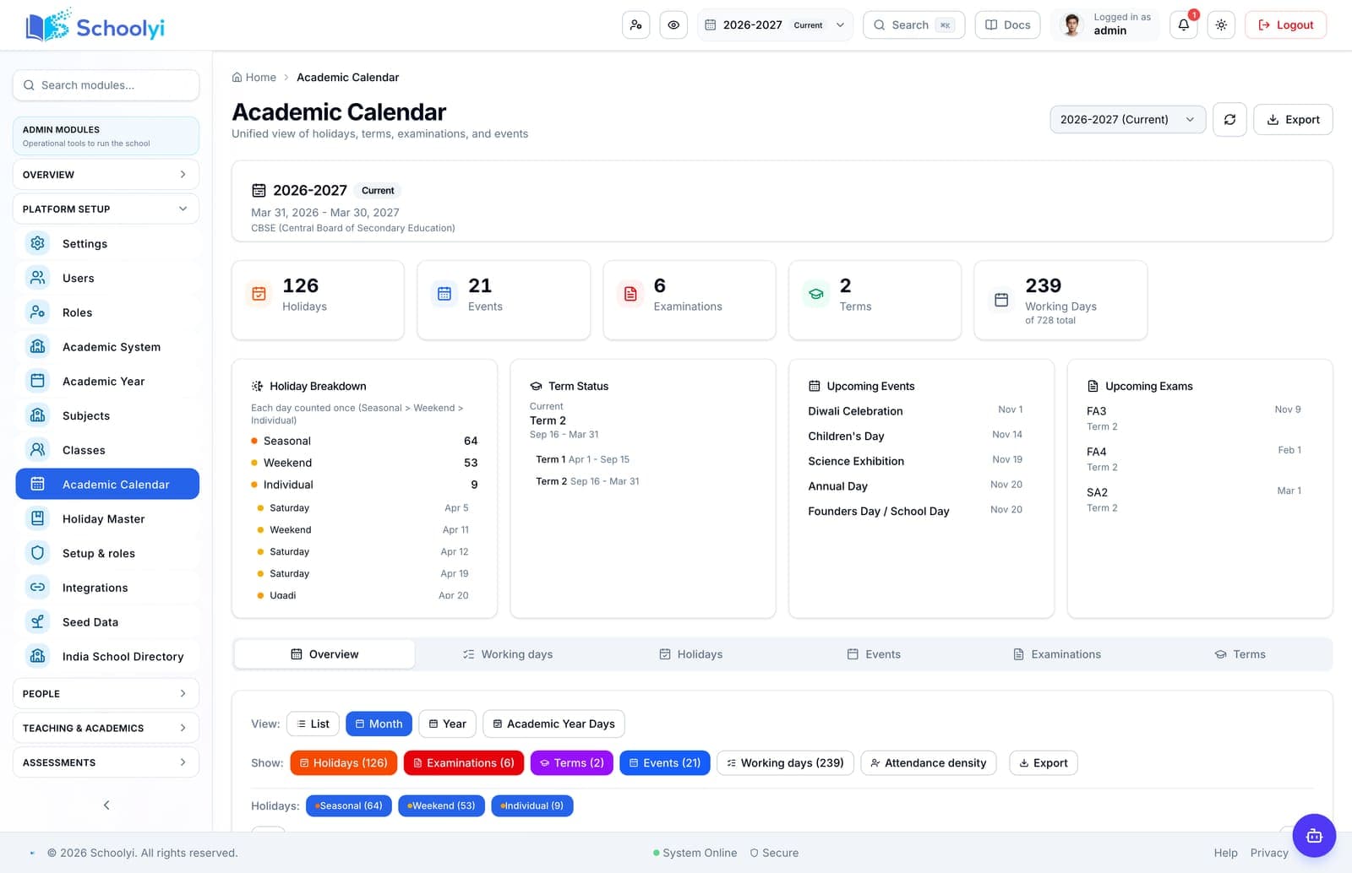Switch to the Holidays tab
1352x873 pixels.
tap(691, 654)
